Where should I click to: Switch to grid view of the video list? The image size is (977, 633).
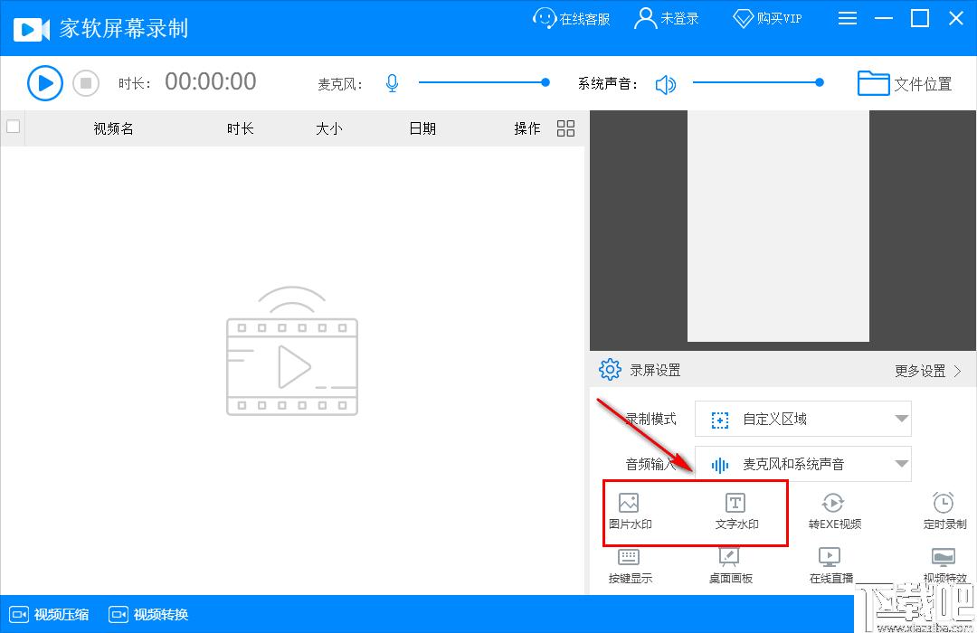565,128
